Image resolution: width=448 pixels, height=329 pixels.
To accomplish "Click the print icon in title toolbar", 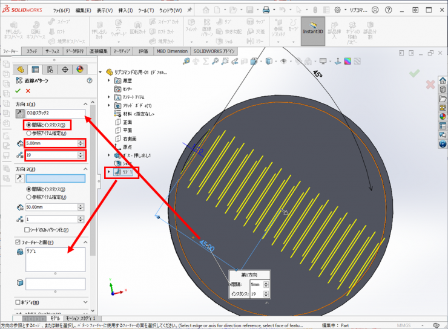I will (265, 10).
